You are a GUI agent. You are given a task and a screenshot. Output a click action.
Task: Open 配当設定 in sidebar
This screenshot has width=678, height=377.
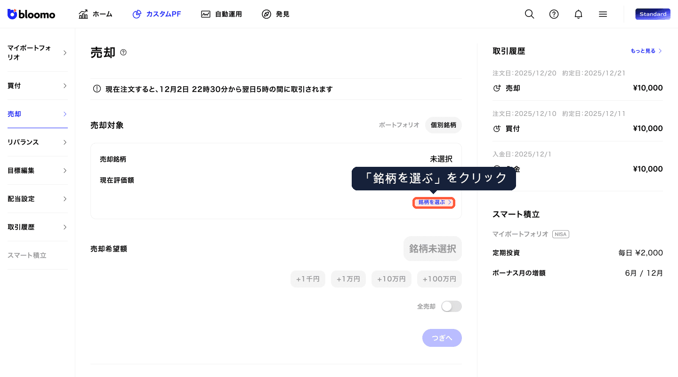[38, 199]
